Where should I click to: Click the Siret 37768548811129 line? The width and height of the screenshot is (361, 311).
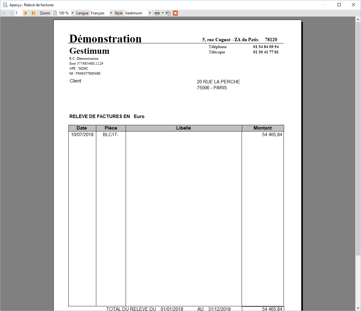point(86,63)
